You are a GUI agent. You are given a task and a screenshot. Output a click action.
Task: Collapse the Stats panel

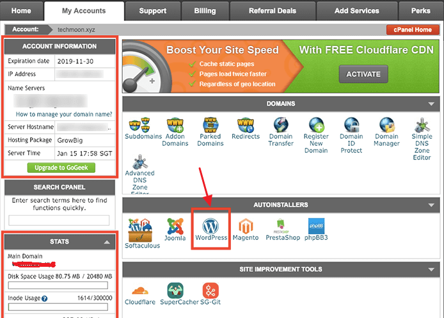(x=107, y=242)
